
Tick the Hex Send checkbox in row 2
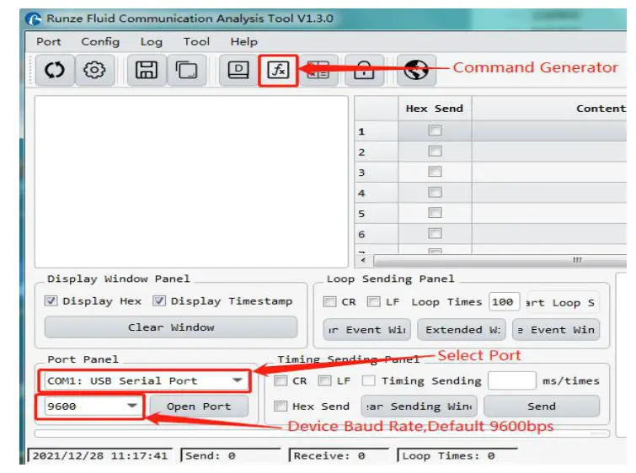(x=435, y=151)
